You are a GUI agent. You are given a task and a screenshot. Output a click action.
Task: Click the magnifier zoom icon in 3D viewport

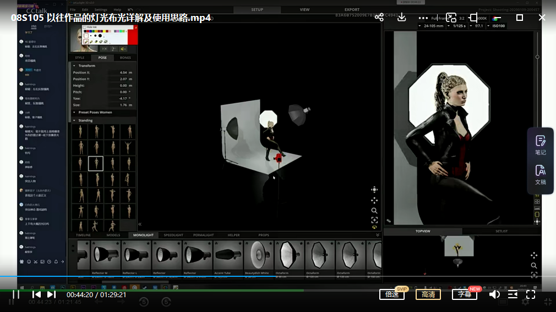374,210
